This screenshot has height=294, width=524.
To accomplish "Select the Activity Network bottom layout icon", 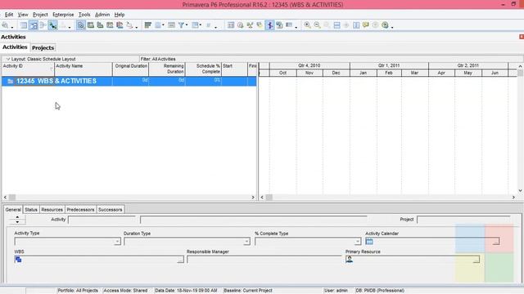I will [110, 25].
